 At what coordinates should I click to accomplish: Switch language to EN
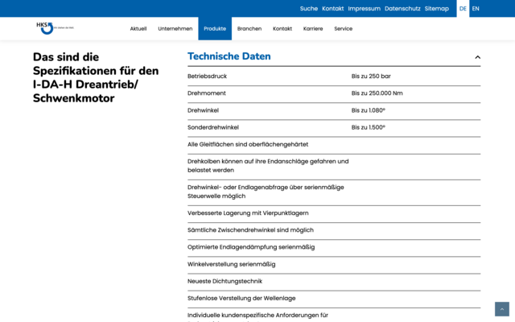pyautogui.click(x=476, y=9)
